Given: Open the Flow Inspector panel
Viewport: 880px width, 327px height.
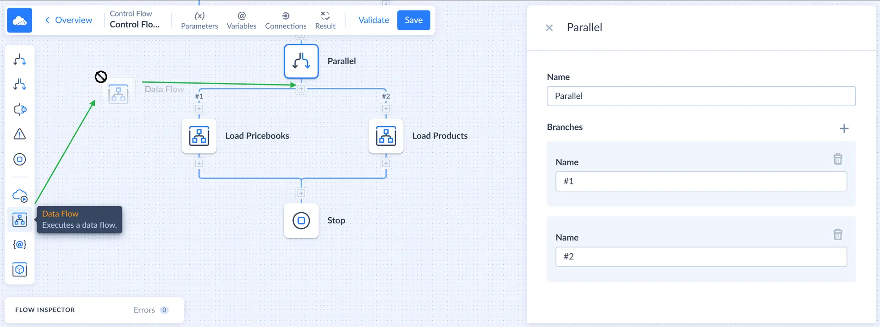Looking at the screenshot, I should [45, 310].
